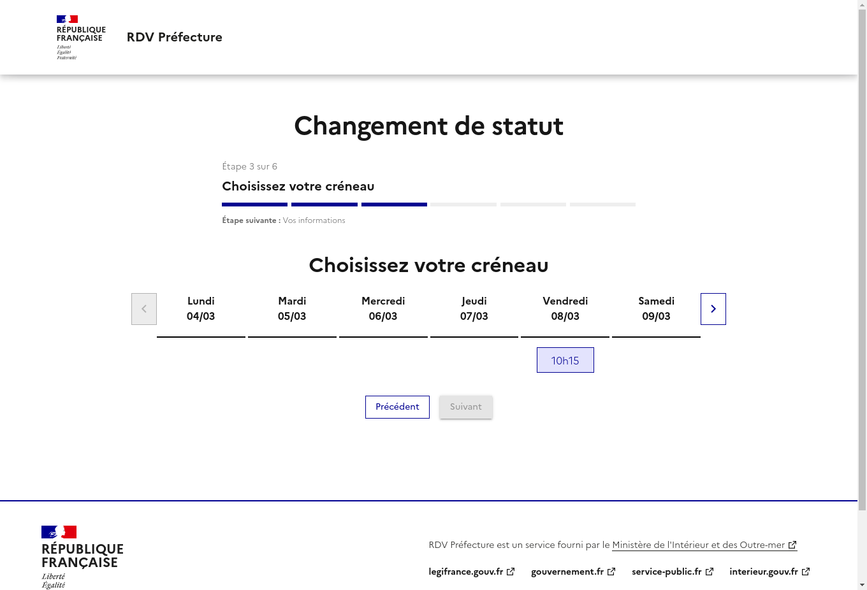
Task: Open interieur.gouv.fr footer link
Action: click(769, 572)
